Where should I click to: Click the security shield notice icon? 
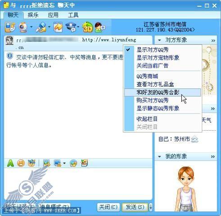coord(10,56)
